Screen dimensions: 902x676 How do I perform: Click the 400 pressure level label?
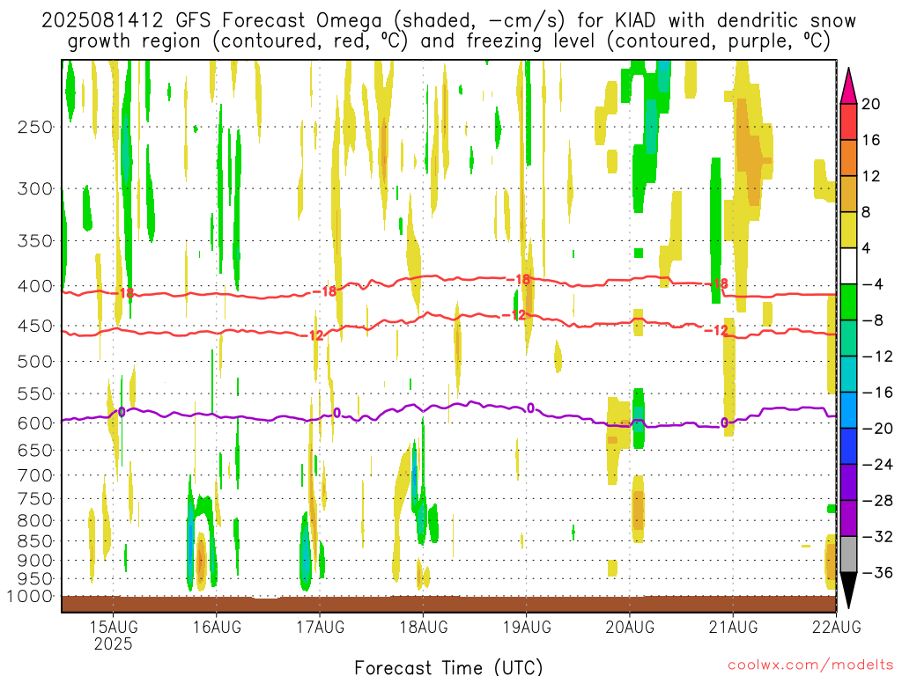[x=35, y=286]
